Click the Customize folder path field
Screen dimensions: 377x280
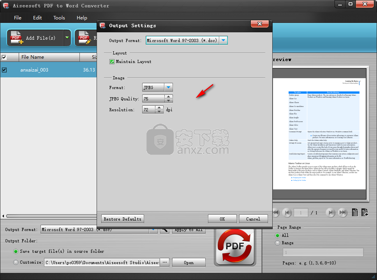(102, 262)
